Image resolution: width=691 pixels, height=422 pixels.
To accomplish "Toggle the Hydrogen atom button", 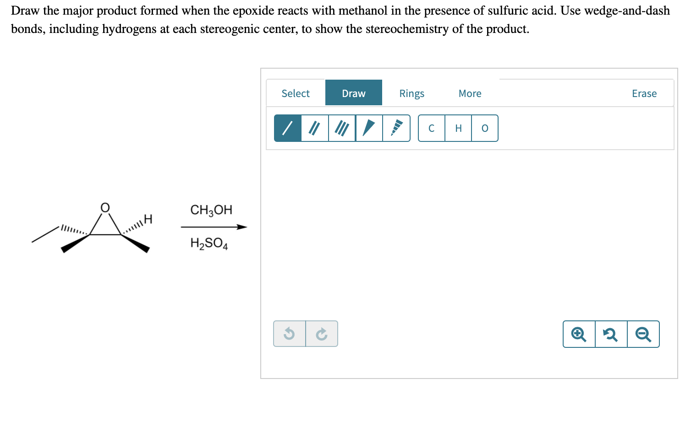I will (x=458, y=128).
